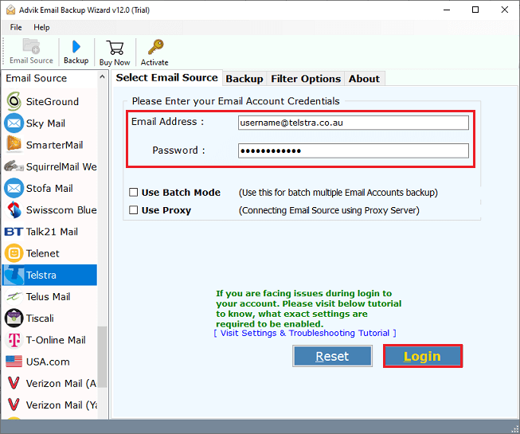This screenshot has height=434, width=520.
Task: Select Tiscali text in source list
Action: pyautogui.click(x=40, y=319)
